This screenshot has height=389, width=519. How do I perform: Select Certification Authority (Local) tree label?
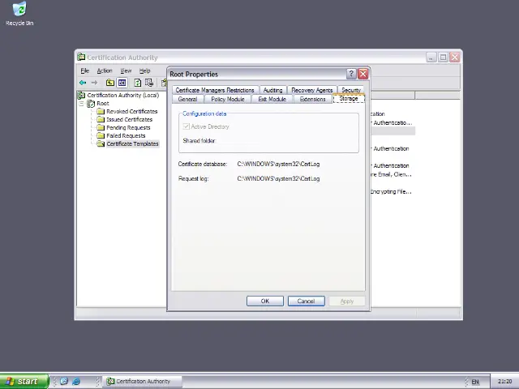123,96
